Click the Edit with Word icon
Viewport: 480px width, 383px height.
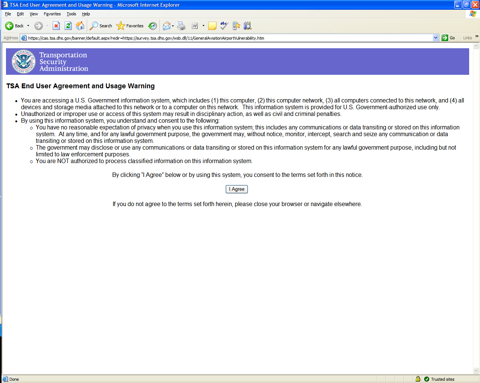point(195,26)
